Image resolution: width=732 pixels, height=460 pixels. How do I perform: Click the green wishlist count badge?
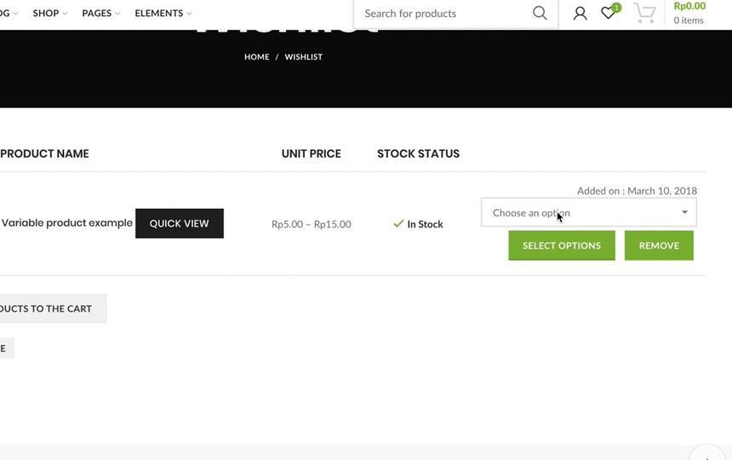click(x=616, y=8)
